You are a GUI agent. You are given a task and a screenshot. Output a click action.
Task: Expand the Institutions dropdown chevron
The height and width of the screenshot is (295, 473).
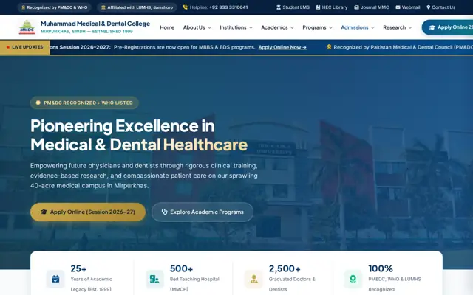(251, 28)
